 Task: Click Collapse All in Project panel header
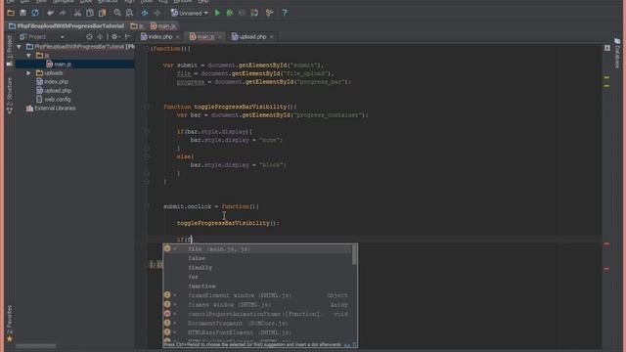[x=100, y=37]
